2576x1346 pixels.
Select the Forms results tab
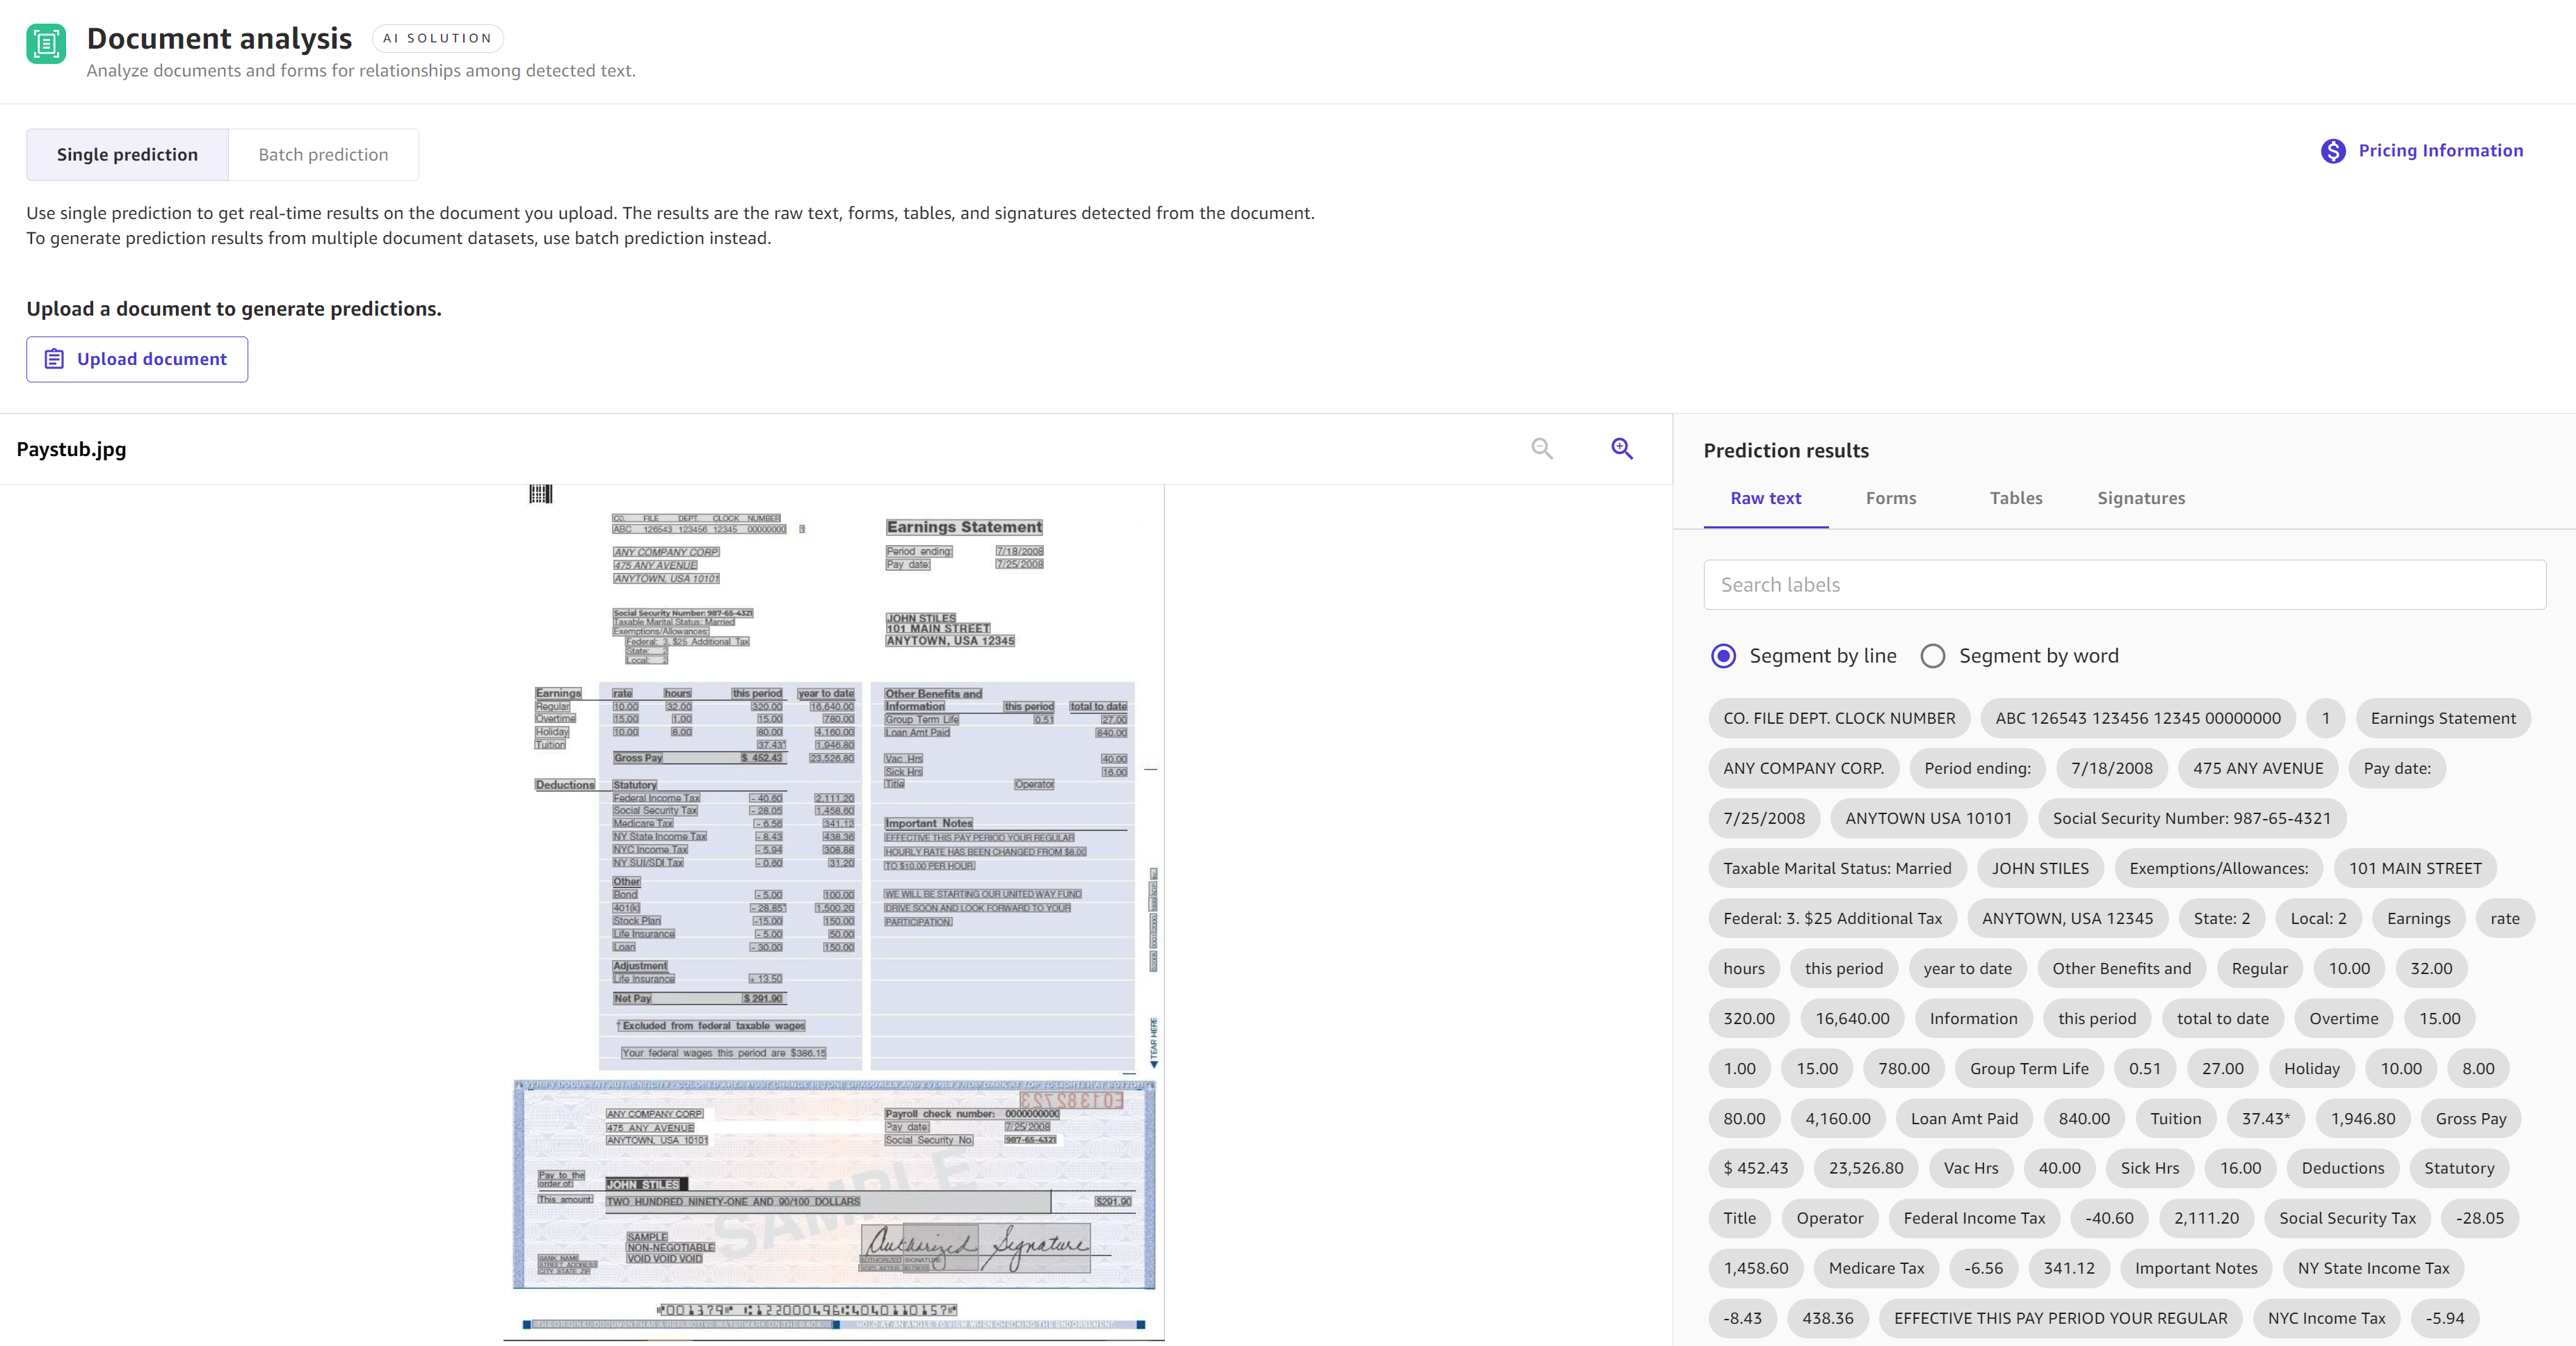(1891, 498)
